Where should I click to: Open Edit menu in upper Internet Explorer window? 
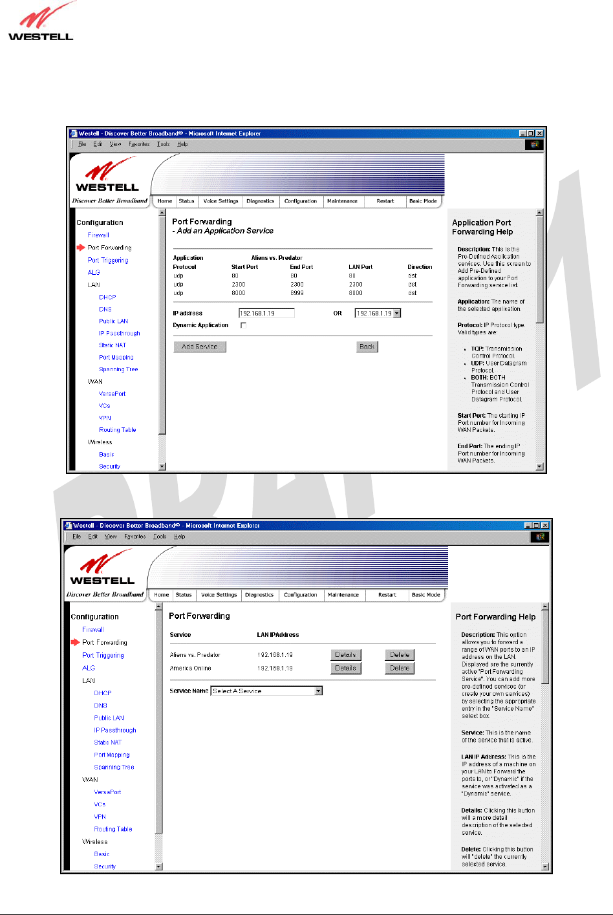(98, 144)
